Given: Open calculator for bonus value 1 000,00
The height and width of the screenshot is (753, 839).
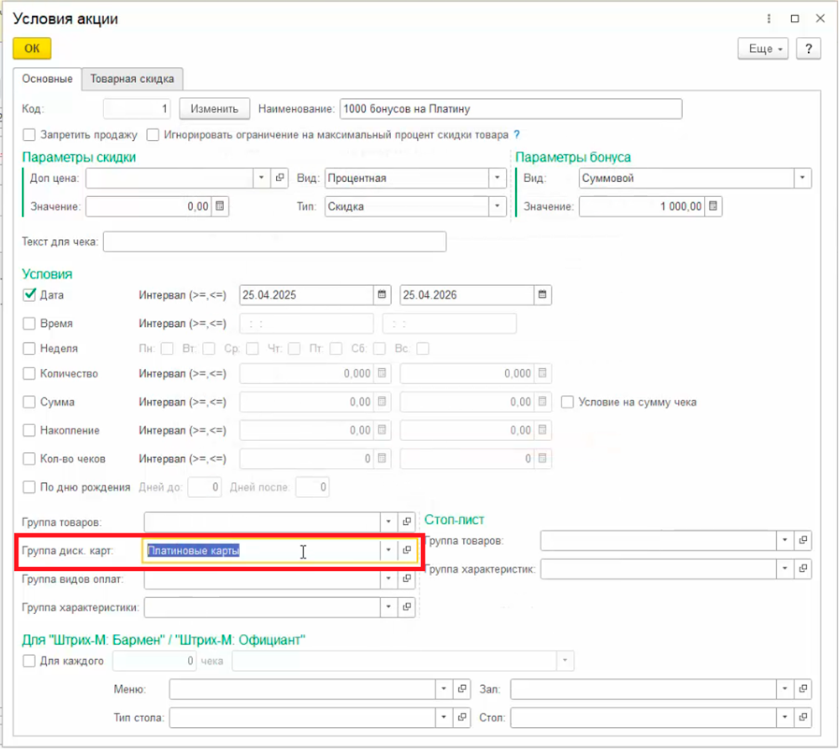Looking at the screenshot, I should (x=712, y=206).
